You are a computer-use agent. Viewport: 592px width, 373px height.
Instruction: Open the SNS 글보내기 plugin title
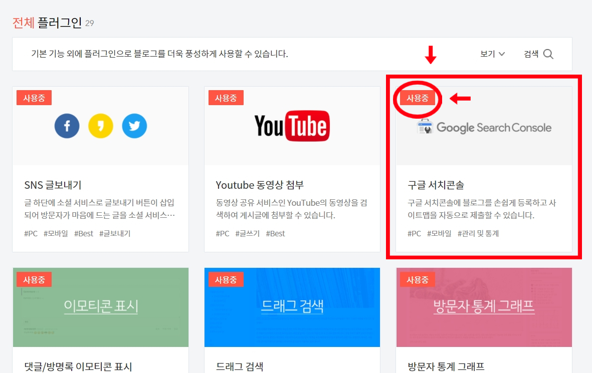[53, 185]
